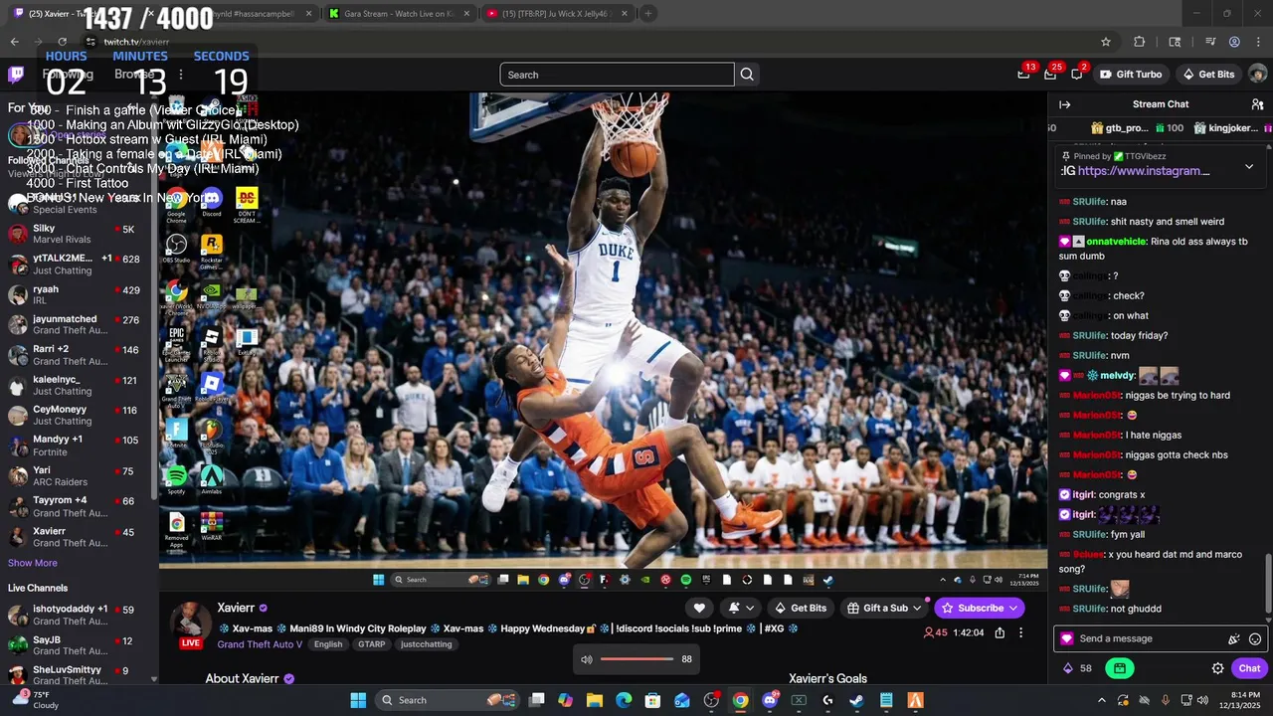
Task: Open jayunmatched channel in sidebar
Action: (x=76, y=325)
